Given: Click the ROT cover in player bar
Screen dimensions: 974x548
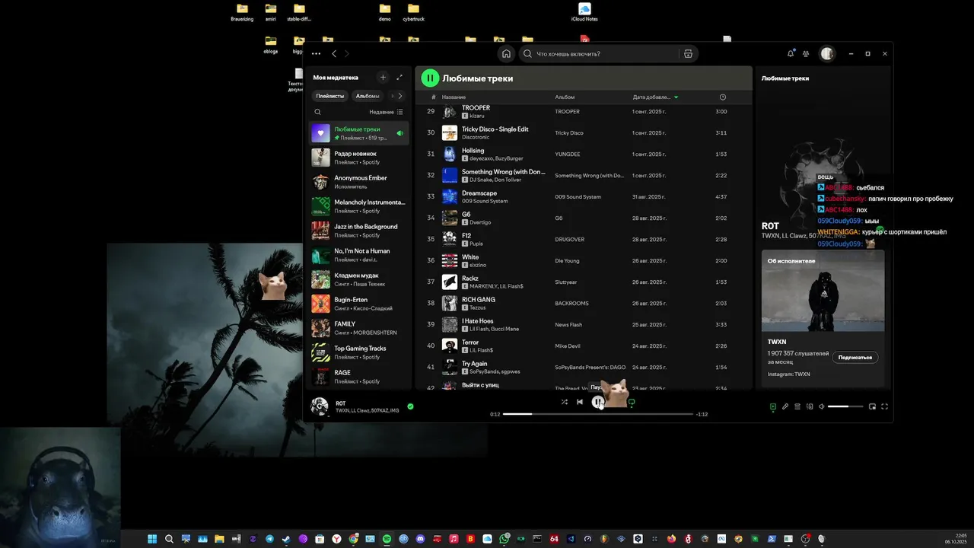Looking at the screenshot, I should click(320, 406).
